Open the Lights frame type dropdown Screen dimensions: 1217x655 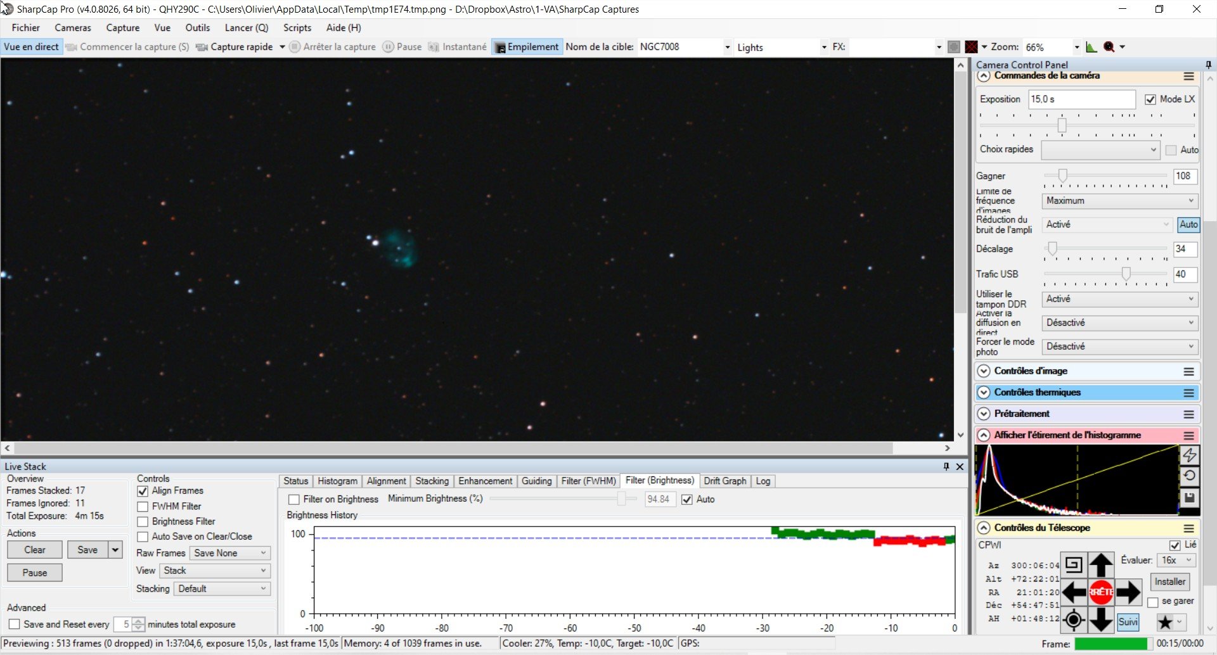(x=824, y=48)
